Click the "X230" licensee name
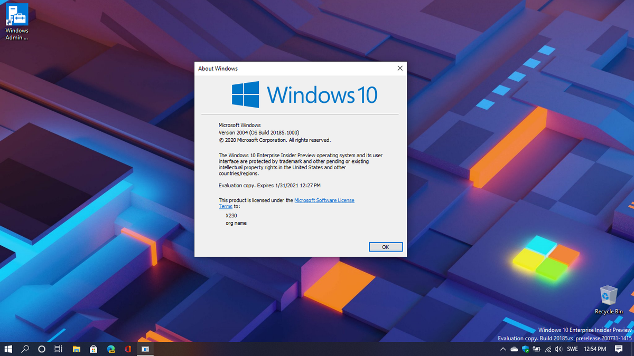 click(x=231, y=216)
